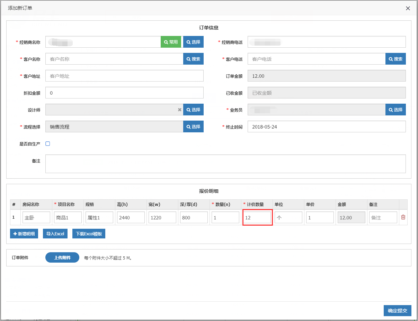
Task: Delete the quote detail row with trash icon
Action: click(x=403, y=217)
